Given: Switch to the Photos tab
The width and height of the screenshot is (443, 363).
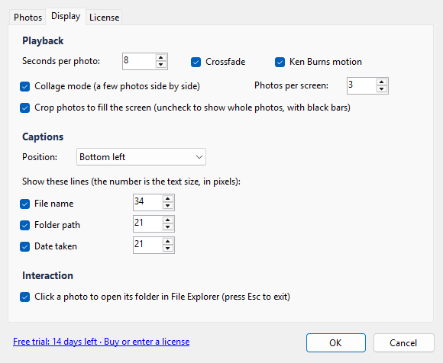Looking at the screenshot, I should [27, 18].
